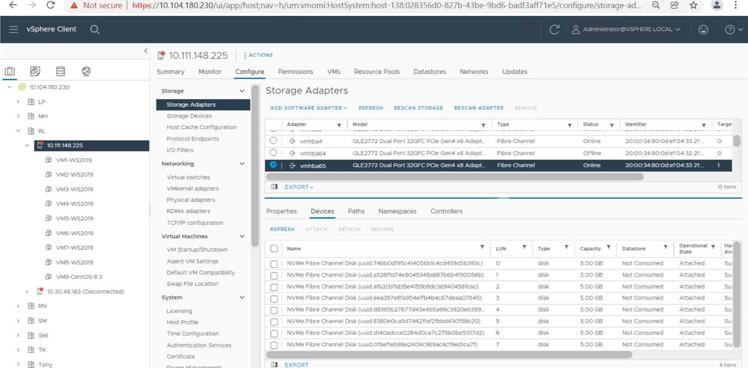The image size is (748, 368).
Task: Click the browser share icon
Action: [x=675, y=5]
